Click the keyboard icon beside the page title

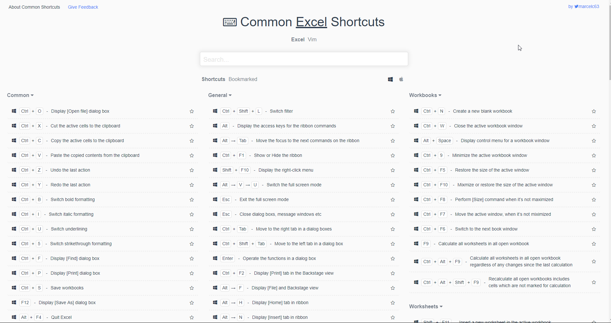click(230, 22)
